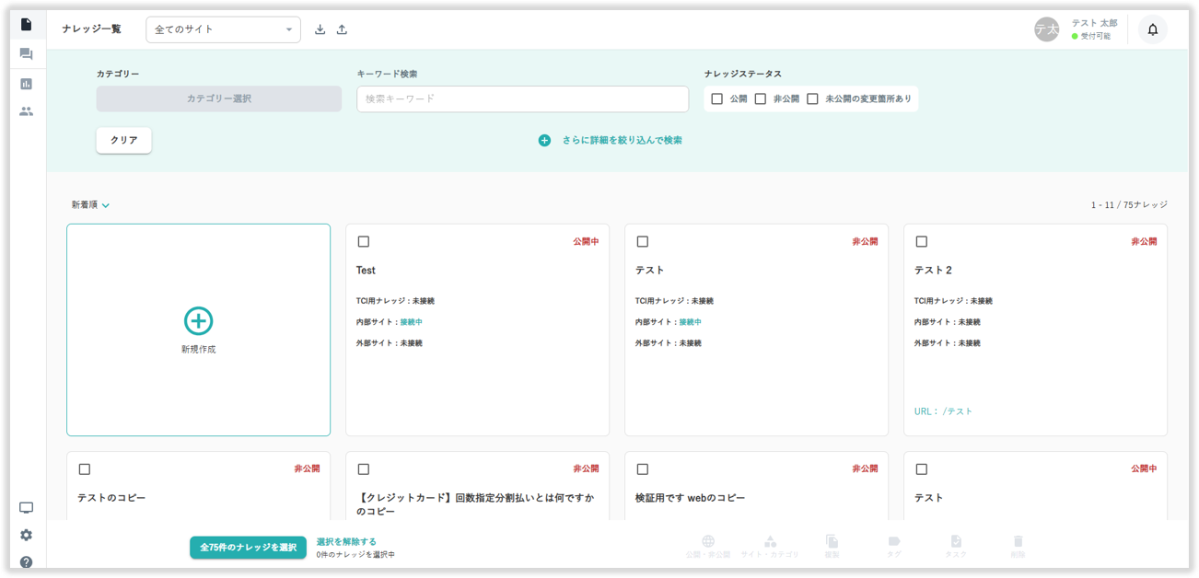This screenshot has width=1199, height=578.
Task: Click the monitor icon in sidebar
Action: click(x=26, y=508)
